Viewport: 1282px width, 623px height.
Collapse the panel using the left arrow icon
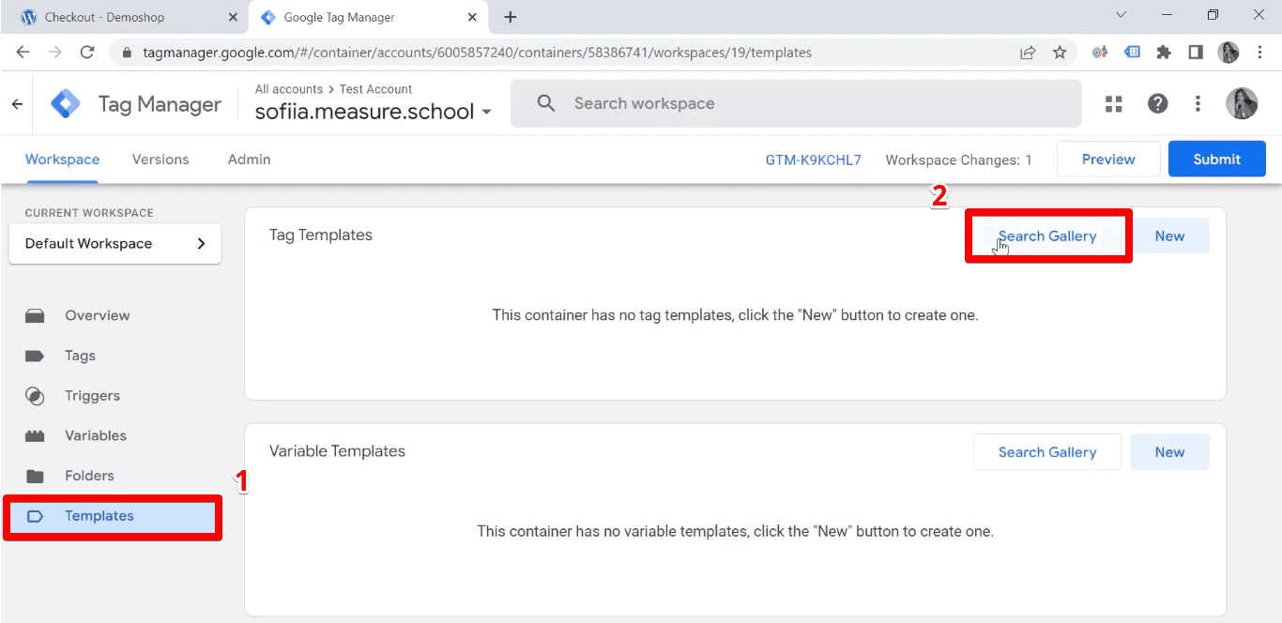pos(16,103)
